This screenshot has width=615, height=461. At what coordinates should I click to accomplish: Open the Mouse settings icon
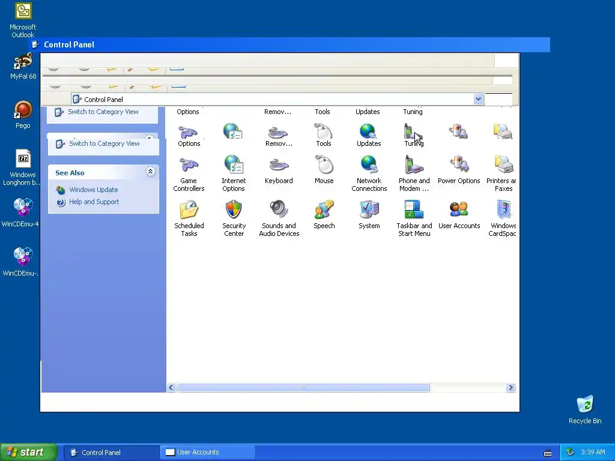[x=324, y=170]
